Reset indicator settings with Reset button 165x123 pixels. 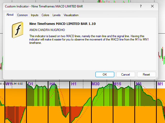coord(146,75)
